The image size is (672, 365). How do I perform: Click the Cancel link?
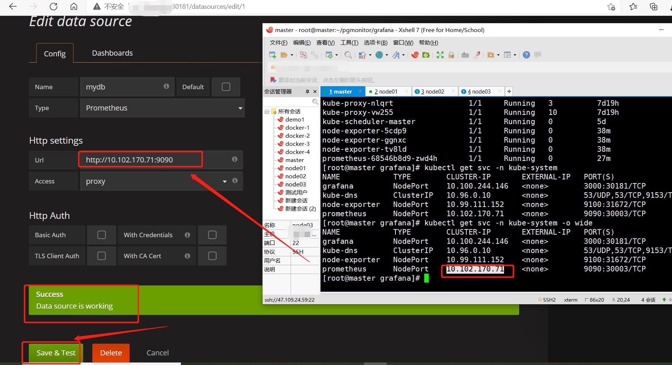[158, 353]
